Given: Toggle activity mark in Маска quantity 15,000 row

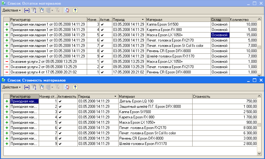Looking at the screenshot, I should 102,35.
